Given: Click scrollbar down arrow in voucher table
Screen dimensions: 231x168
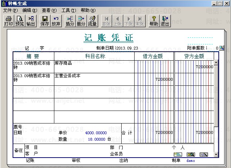Looking at the screenshot, I should (x=216, y=154).
